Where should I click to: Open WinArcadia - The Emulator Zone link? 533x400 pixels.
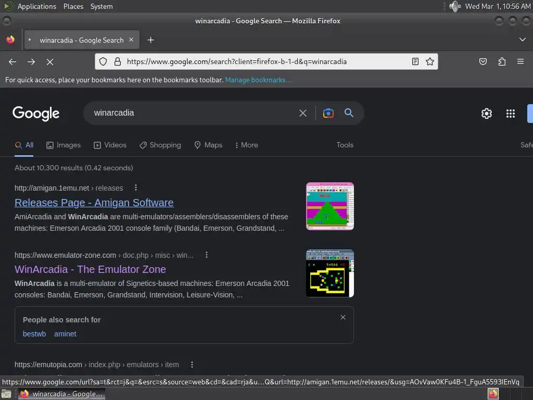pyautogui.click(x=90, y=269)
